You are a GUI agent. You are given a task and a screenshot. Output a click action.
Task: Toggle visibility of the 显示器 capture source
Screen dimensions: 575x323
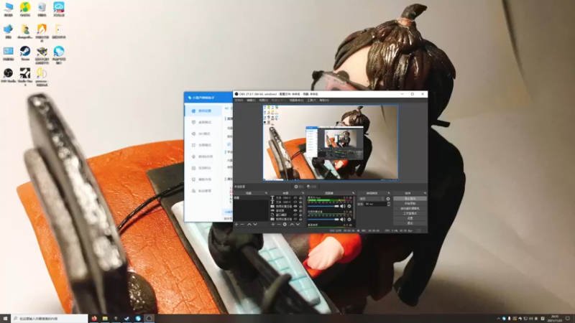point(295,210)
